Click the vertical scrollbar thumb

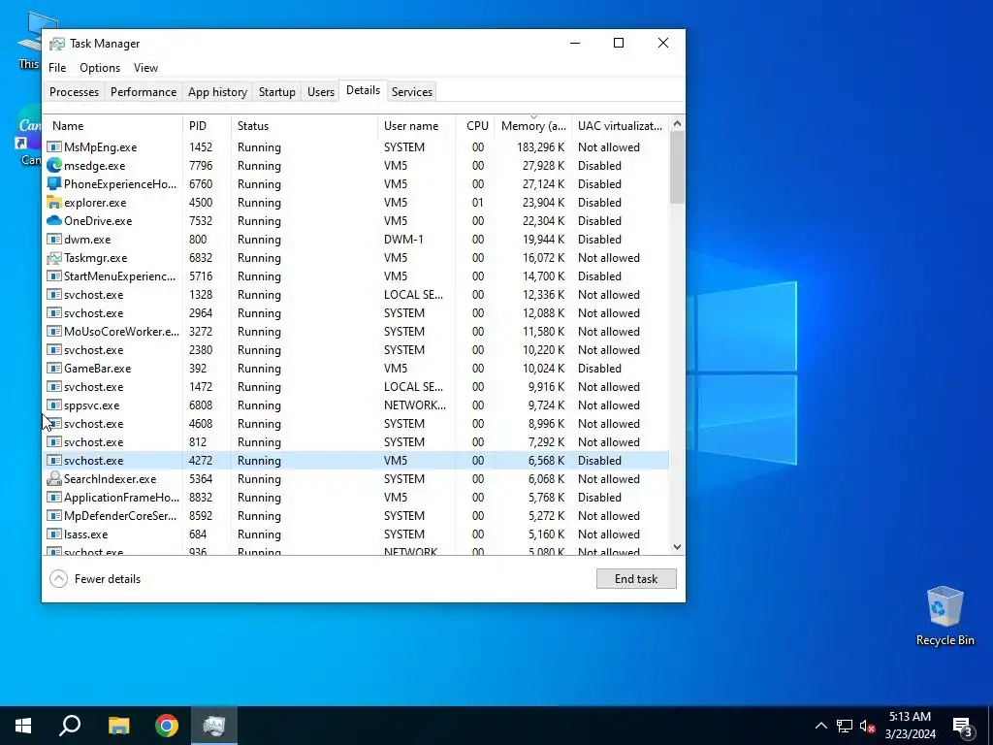pos(677,167)
